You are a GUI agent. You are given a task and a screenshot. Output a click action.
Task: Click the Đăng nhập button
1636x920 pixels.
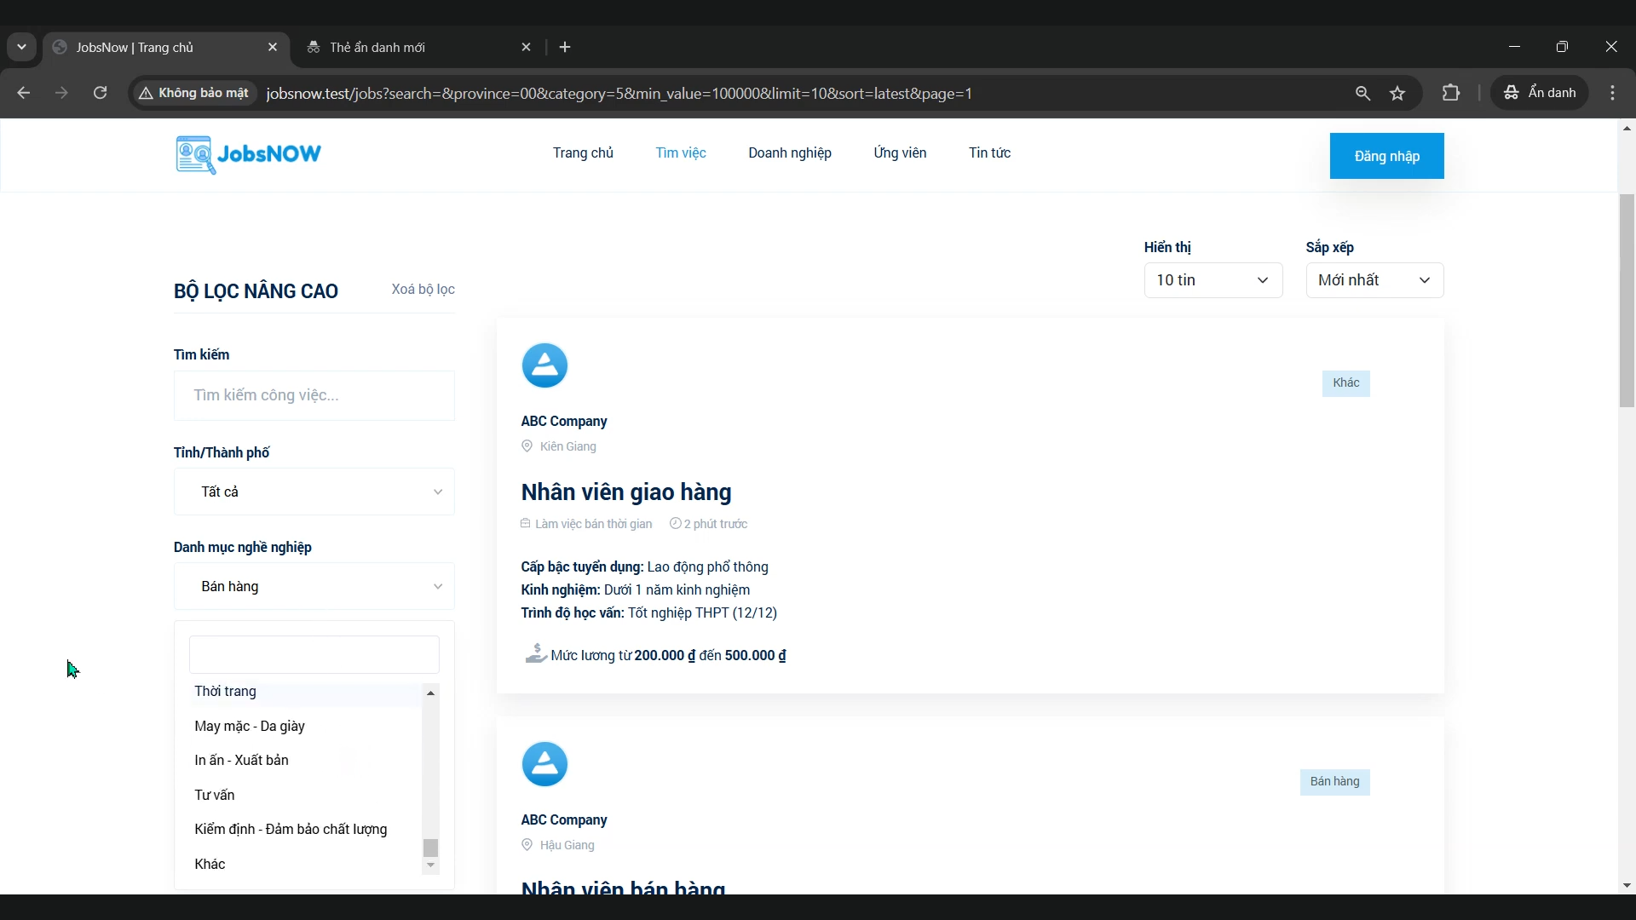click(1386, 156)
